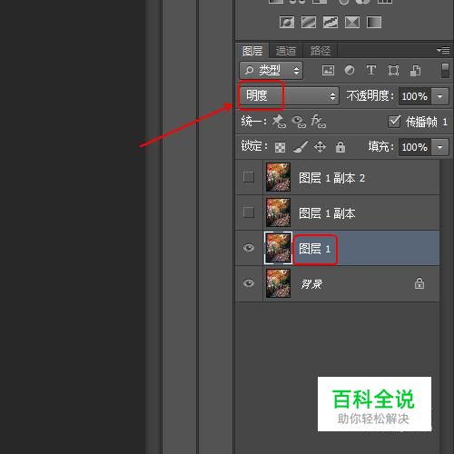Click the 填充 label
This screenshot has width=454, height=454.
pyautogui.click(x=380, y=147)
